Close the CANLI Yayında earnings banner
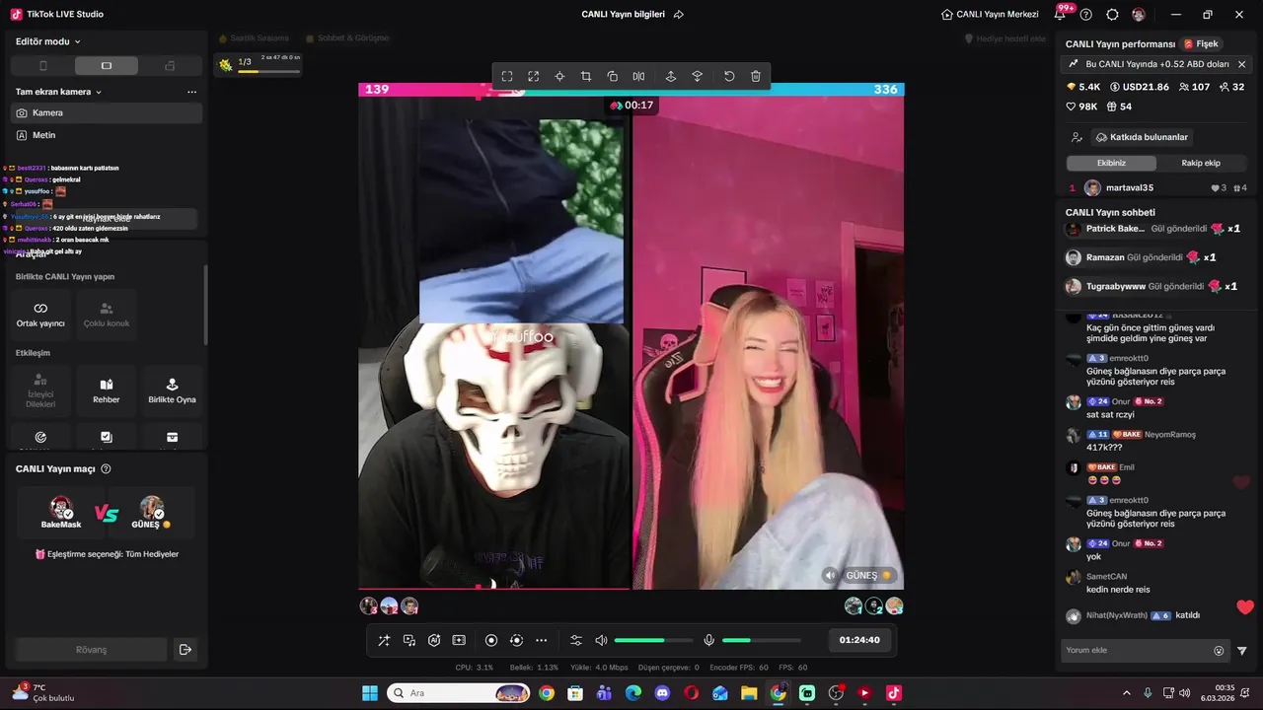Image resolution: width=1263 pixels, height=710 pixels. 1241,64
